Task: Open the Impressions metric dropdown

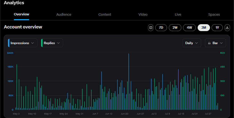Action: click(22, 43)
